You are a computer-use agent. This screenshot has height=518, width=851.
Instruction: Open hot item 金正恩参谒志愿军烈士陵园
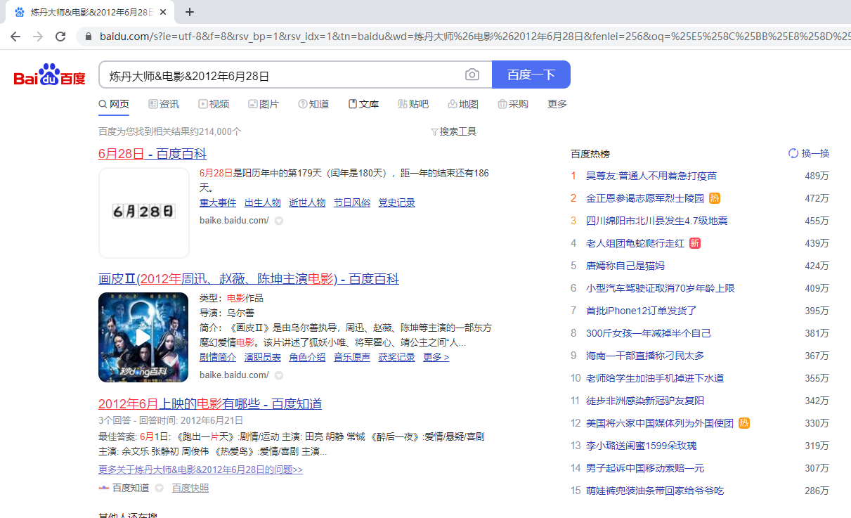(x=645, y=198)
